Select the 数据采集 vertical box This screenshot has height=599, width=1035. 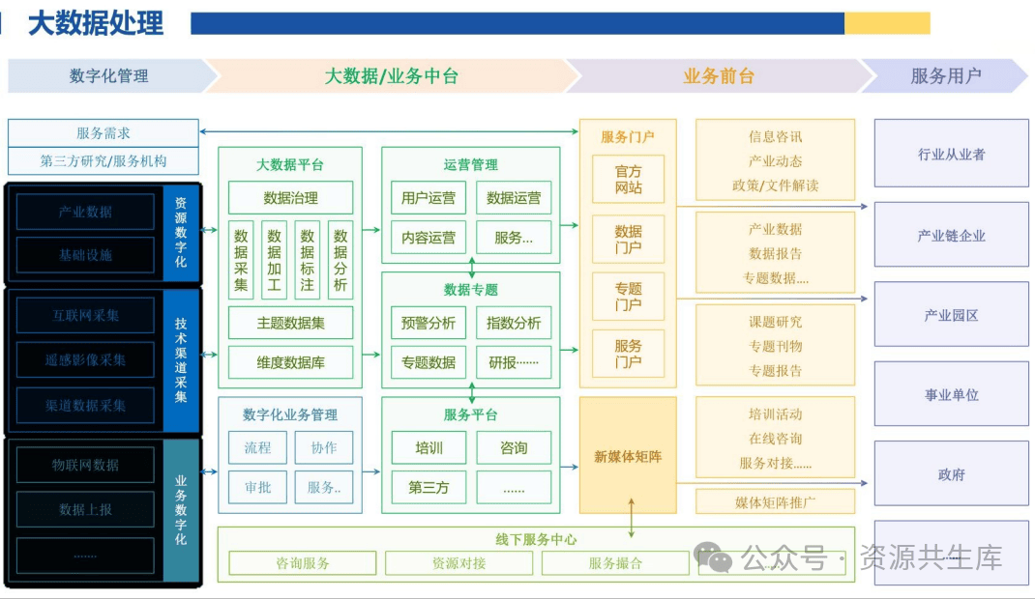point(241,260)
